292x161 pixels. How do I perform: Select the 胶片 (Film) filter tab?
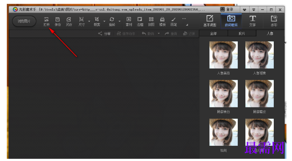tap(242, 33)
